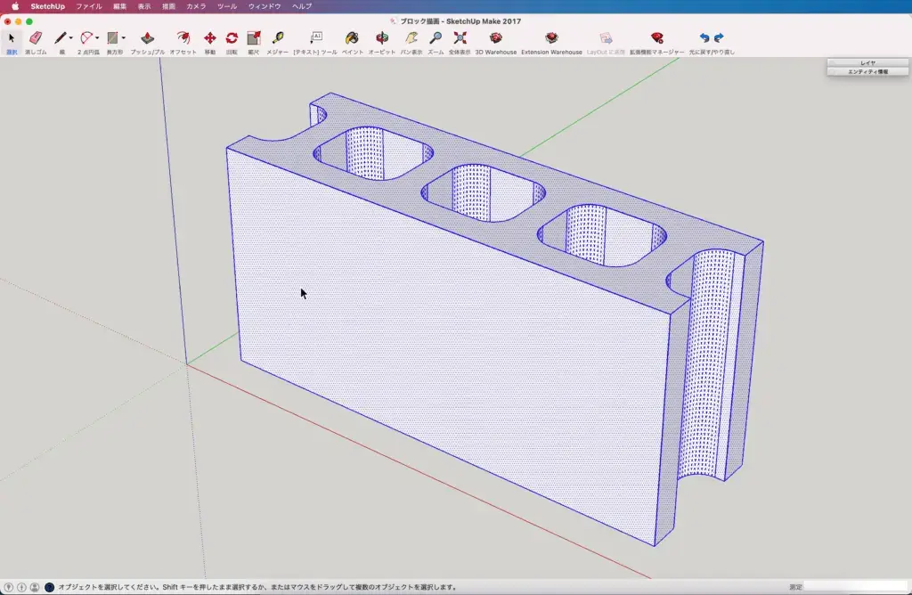
Task: Open the Edit (編集) menu
Action: click(120, 6)
